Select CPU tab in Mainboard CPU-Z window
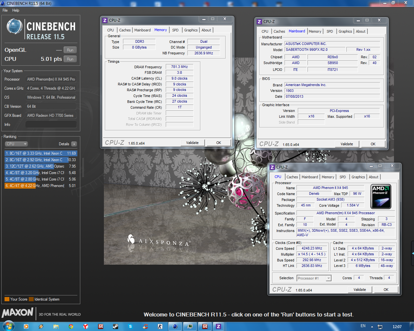414x331 pixels. [265, 31]
